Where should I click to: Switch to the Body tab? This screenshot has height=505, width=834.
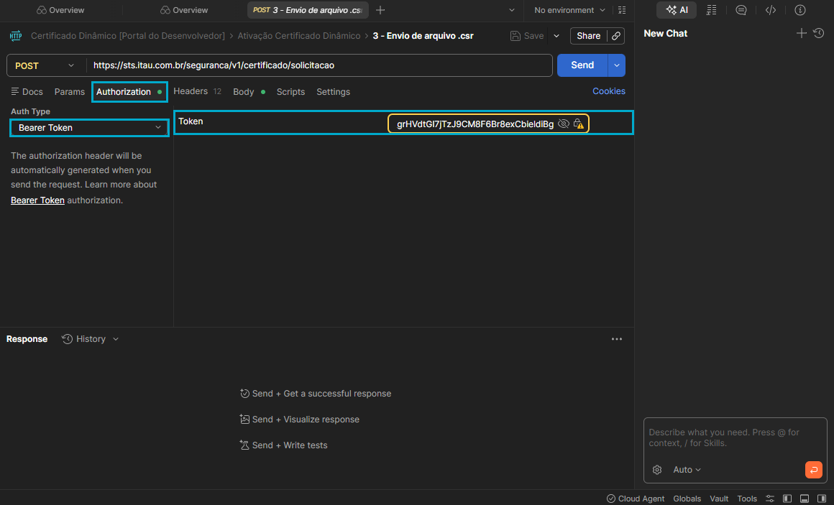tap(244, 92)
